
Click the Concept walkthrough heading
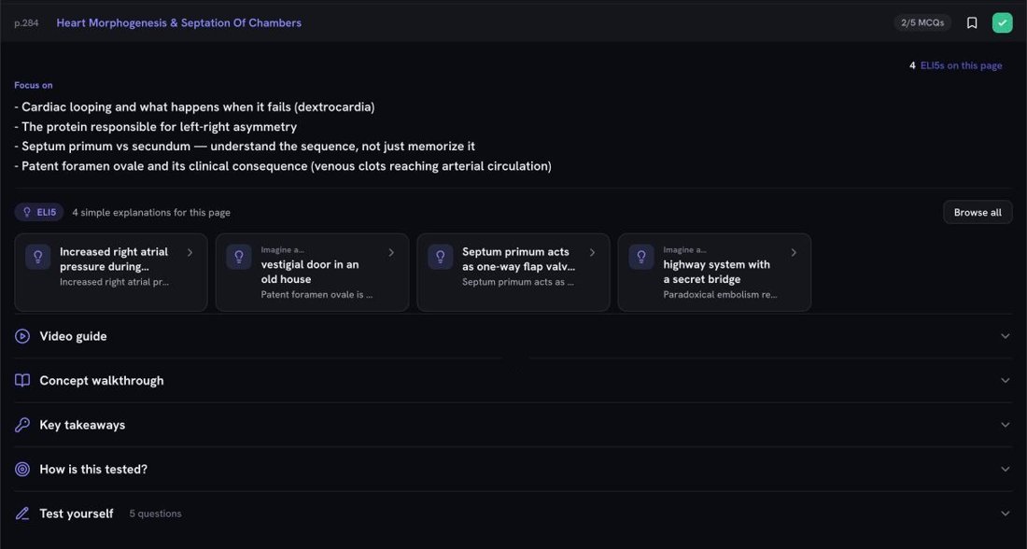(102, 381)
